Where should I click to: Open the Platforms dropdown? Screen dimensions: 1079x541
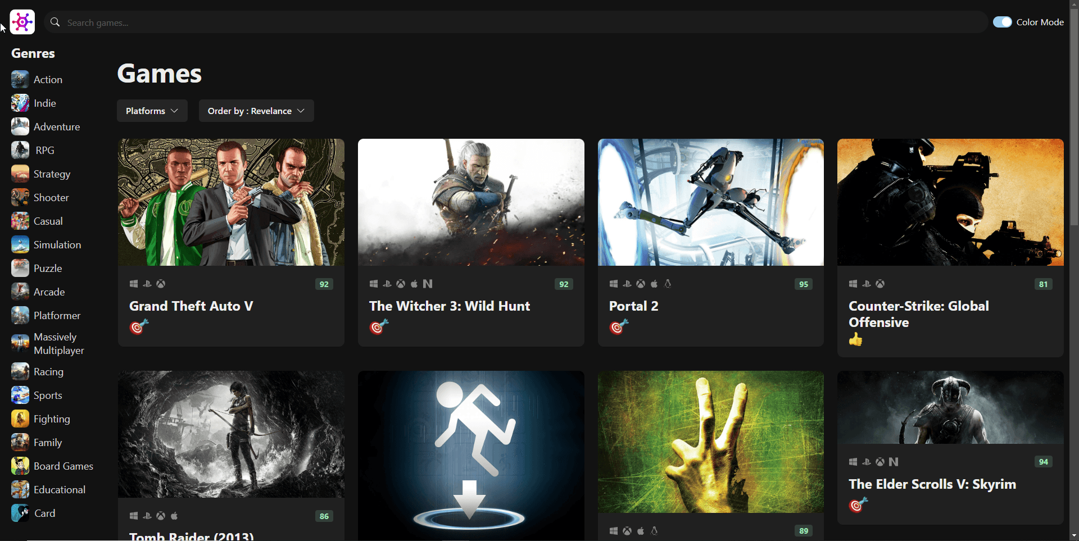pyautogui.click(x=152, y=111)
